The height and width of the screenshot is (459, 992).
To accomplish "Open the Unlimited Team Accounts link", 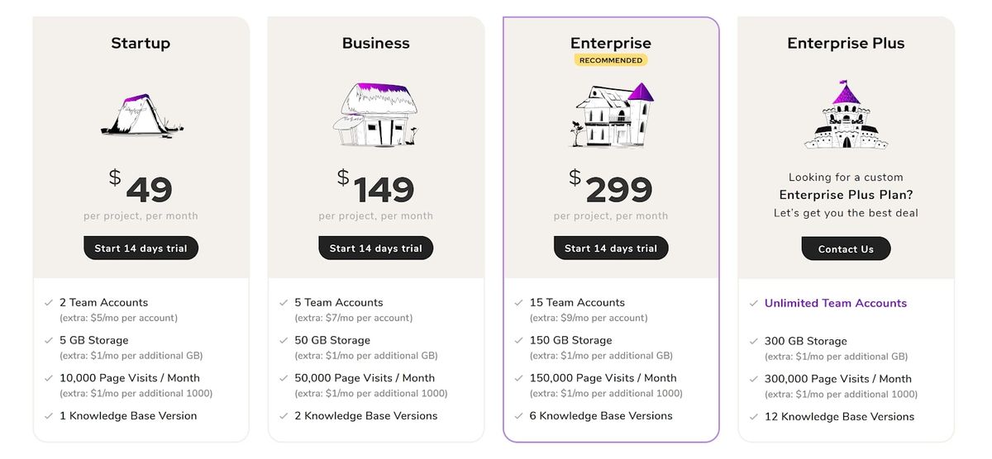I will (835, 303).
